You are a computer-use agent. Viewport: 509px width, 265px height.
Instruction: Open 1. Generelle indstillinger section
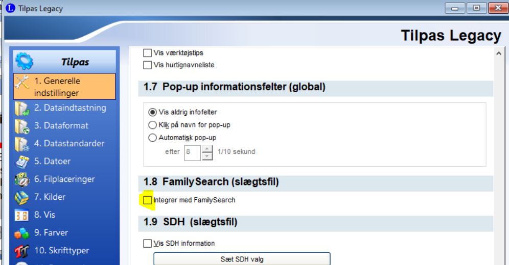pos(64,87)
